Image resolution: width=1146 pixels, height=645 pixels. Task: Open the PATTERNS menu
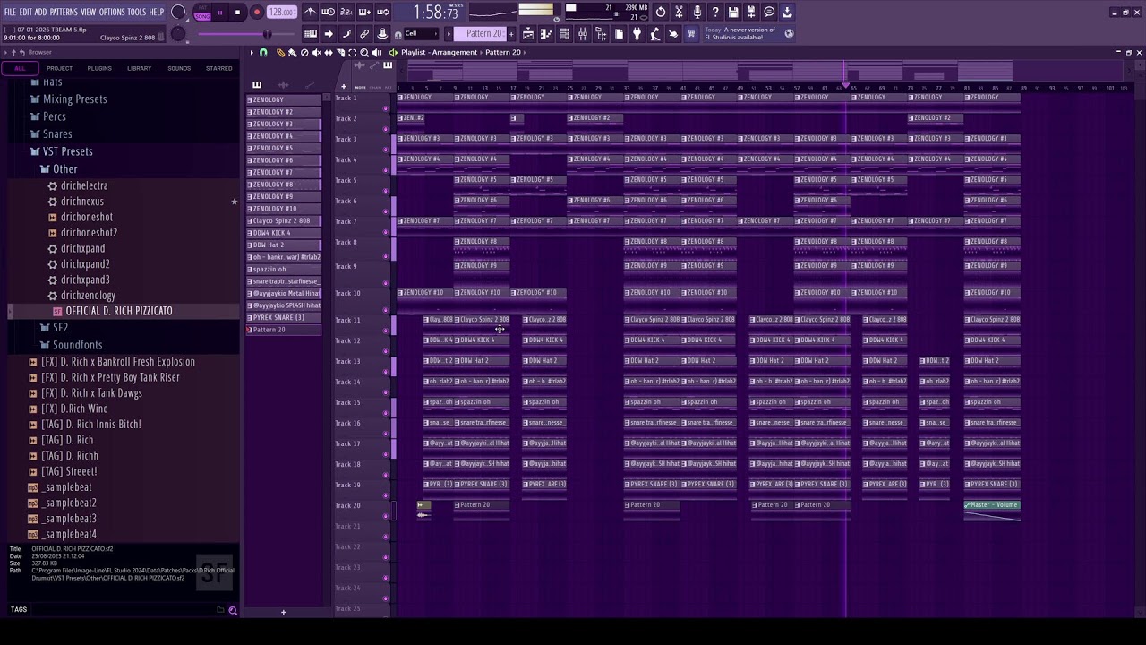64,13
